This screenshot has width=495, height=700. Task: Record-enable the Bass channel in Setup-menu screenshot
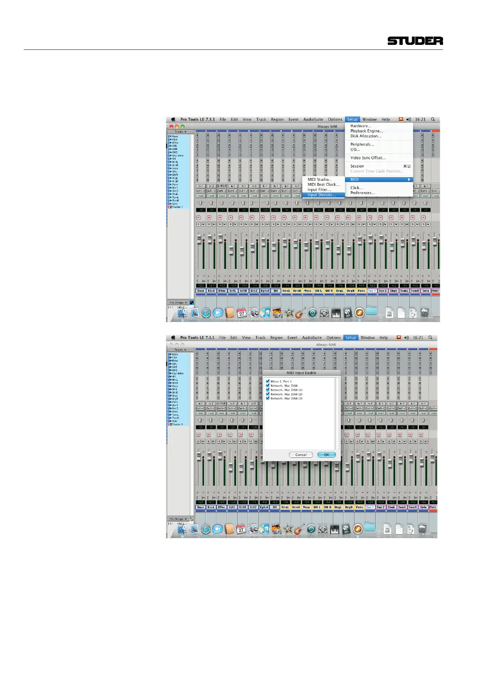pyautogui.click(x=198, y=217)
